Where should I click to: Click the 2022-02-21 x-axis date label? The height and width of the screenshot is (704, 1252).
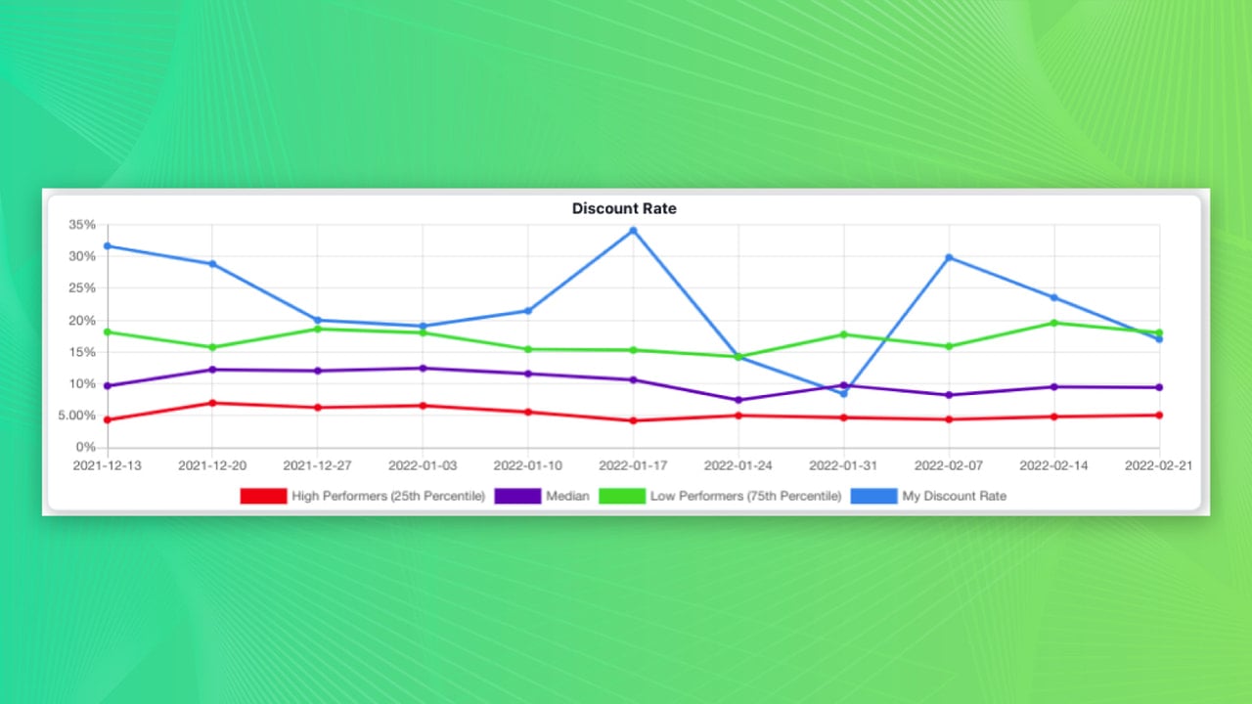click(x=1158, y=465)
